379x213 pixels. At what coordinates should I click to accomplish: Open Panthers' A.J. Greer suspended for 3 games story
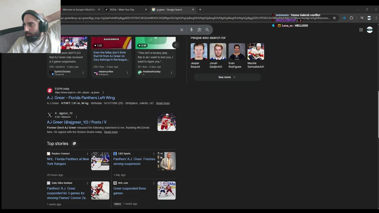pyautogui.click(x=68, y=193)
